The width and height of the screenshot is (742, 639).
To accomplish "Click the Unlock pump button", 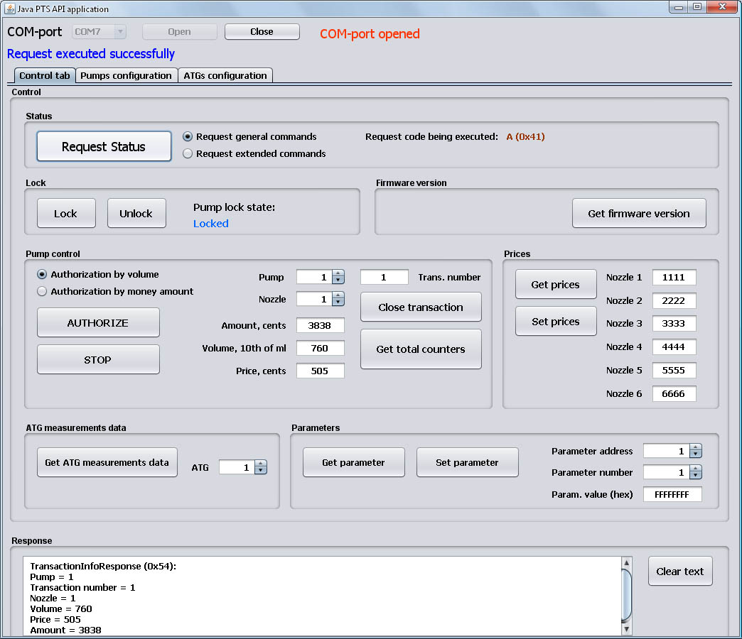I will (x=136, y=214).
